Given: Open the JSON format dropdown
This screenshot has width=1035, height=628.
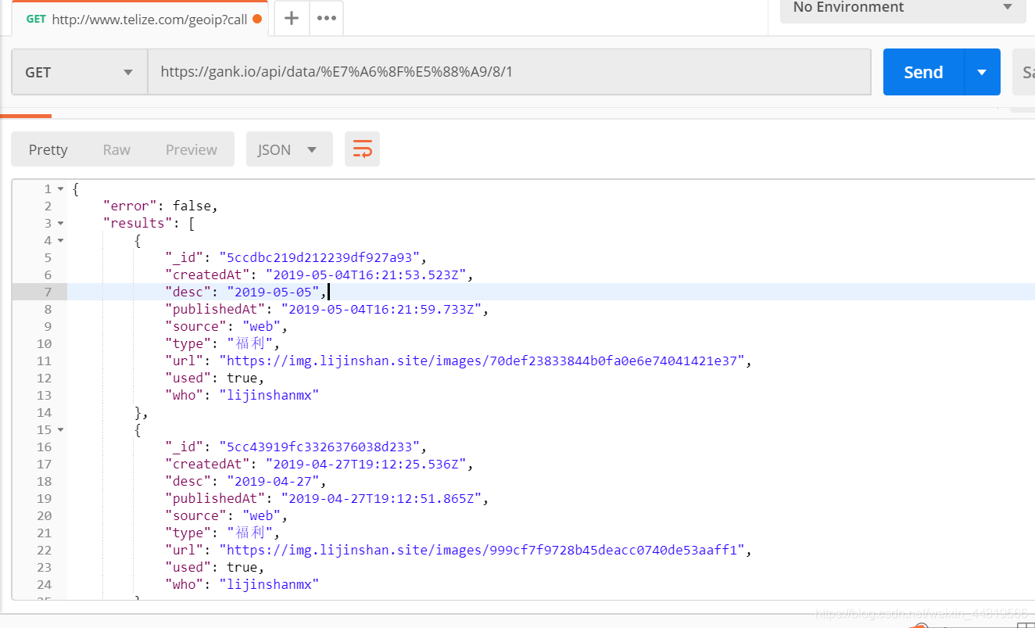Looking at the screenshot, I should [289, 149].
